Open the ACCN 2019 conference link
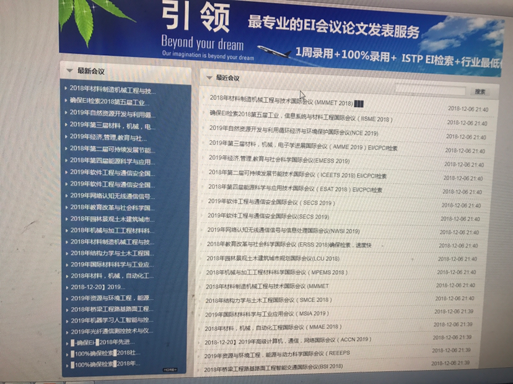Image resolution: width=513 pixels, height=384 pixels. click(x=288, y=341)
